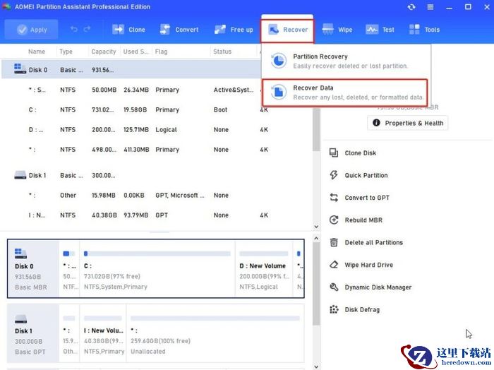Redo the pending operation
The image size is (494, 370).
88,30
